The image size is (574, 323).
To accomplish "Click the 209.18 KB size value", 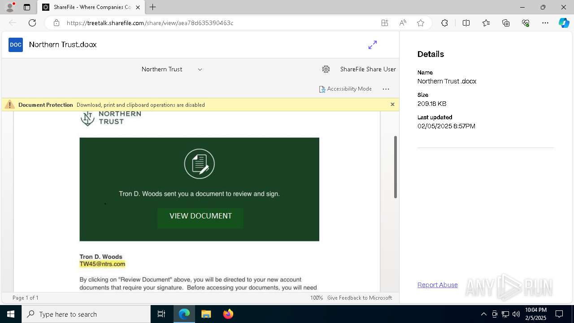I will tap(432, 104).
